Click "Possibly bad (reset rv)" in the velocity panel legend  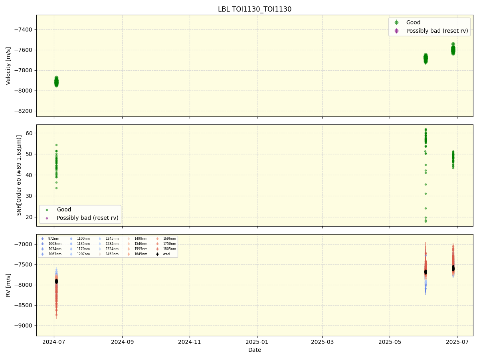point(437,31)
